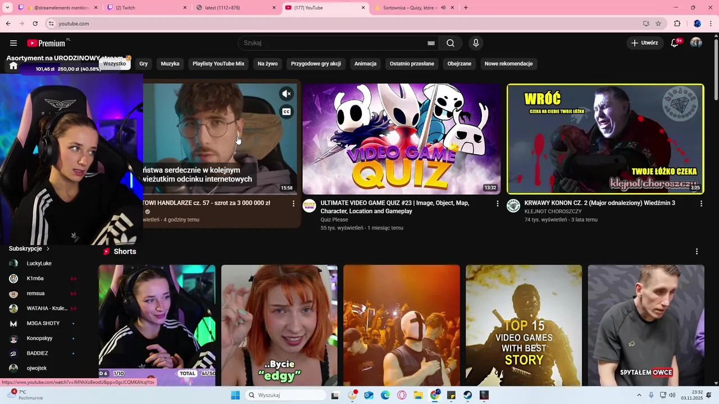
Task: Open the account avatar menu
Action: pos(696,43)
